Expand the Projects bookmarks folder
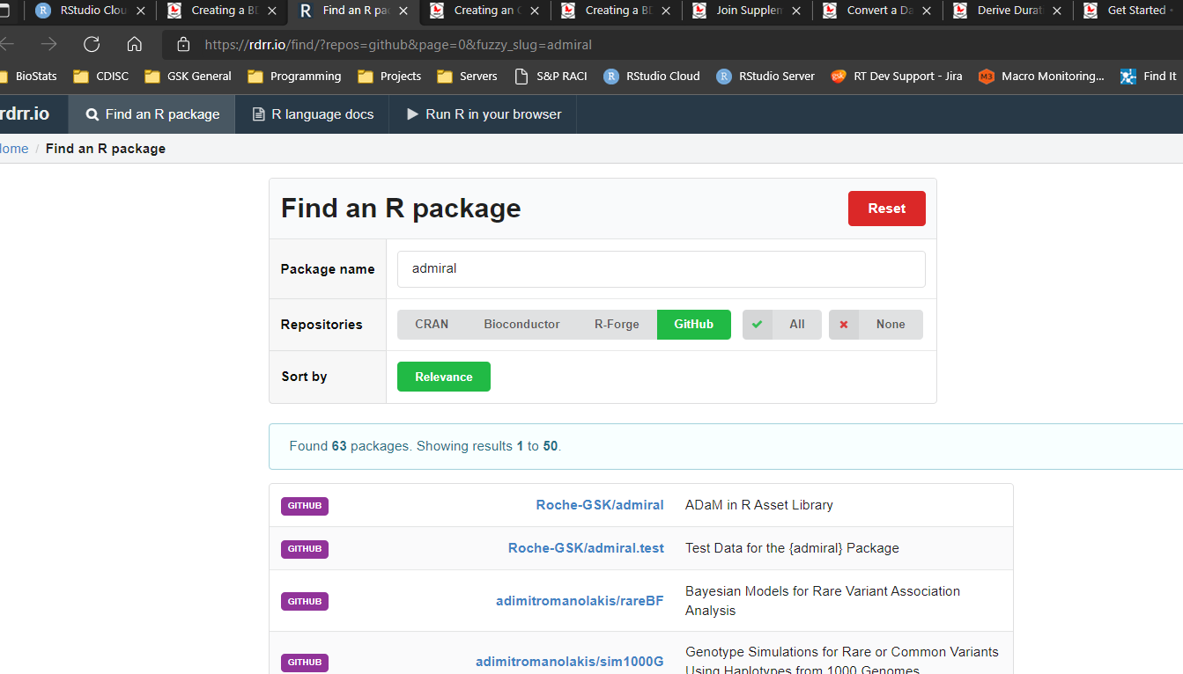 tap(388, 76)
